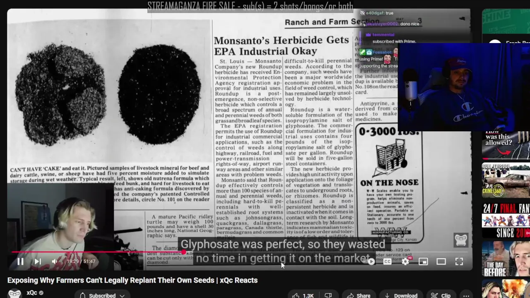Click the xQc verified badge
530x298 pixels.
click(x=41, y=293)
